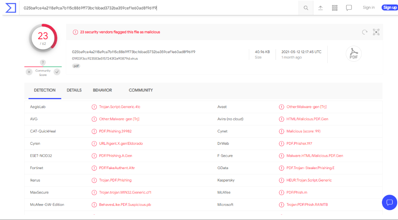This screenshot has height=220, width=398.
Task: Vote harmless with the community check icon
Action: click(x=57, y=72)
